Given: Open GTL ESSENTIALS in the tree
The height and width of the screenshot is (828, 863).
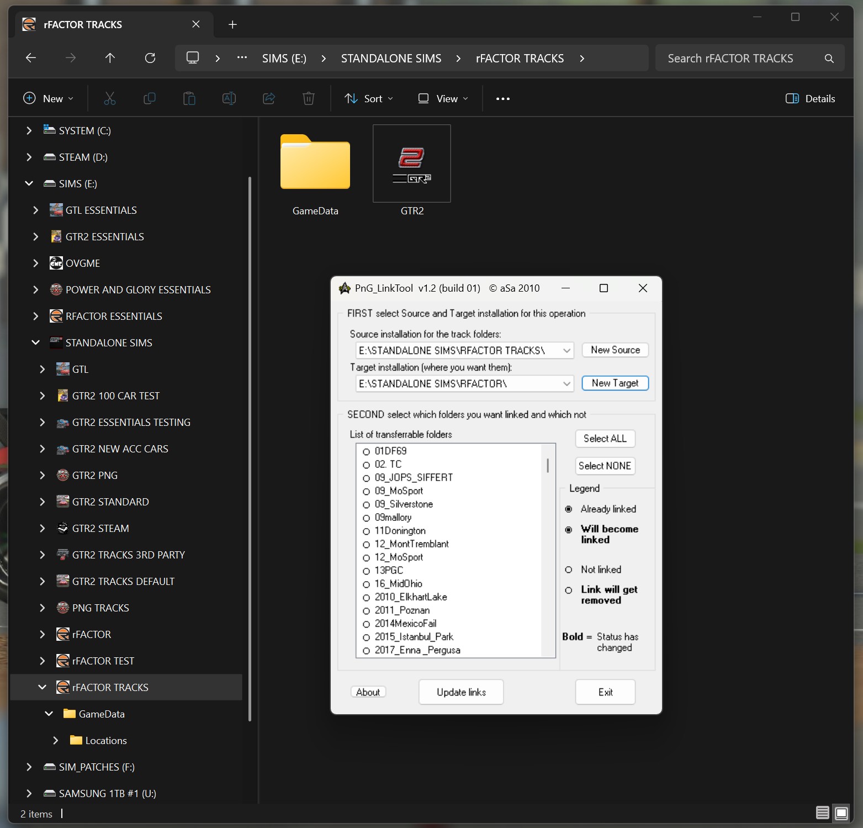Looking at the screenshot, I should point(101,210).
